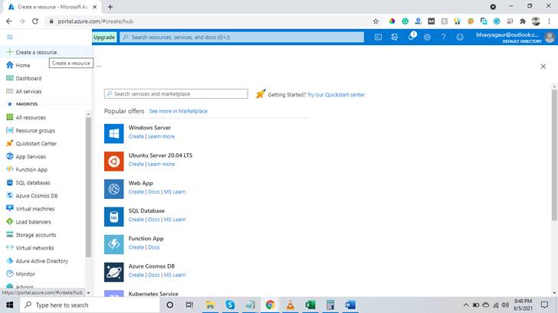Show hidden system tray icons
The image size is (558, 313).
465,305
